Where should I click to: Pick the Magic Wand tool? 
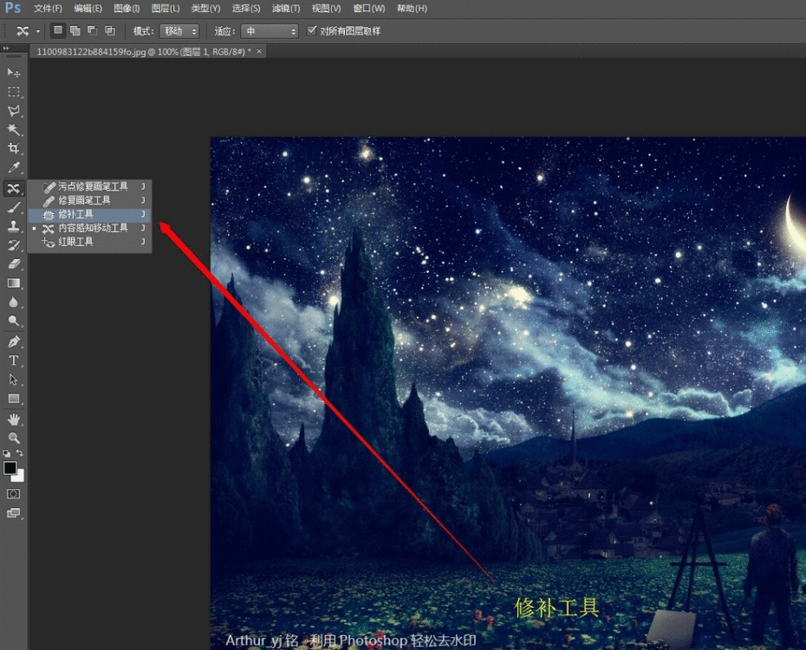[x=14, y=130]
